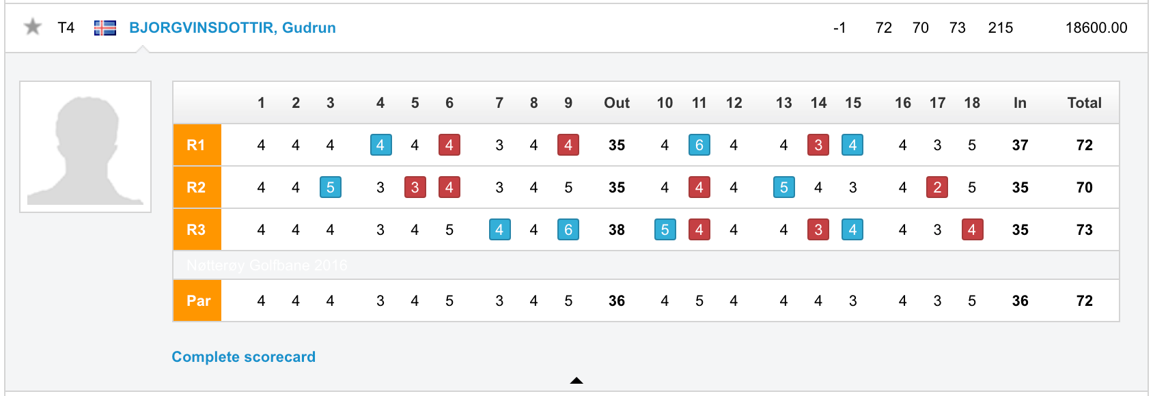This screenshot has height=396, width=1153.
Task: Select the R2 round label
Action: [x=197, y=187]
